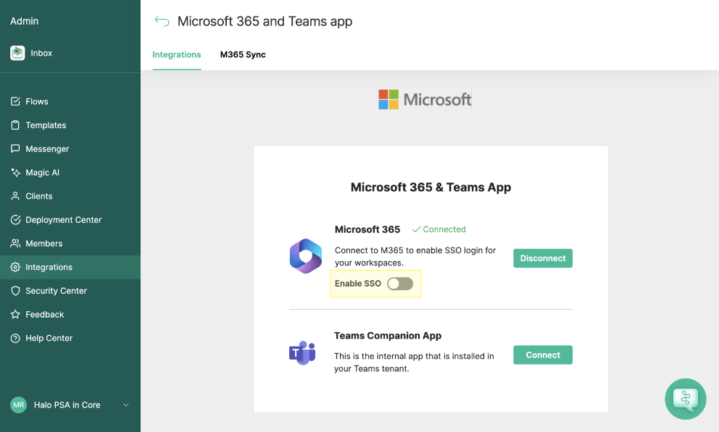The image size is (719, 432).
Task: Click the Teams Companion App heading
Action: (388, 336)
